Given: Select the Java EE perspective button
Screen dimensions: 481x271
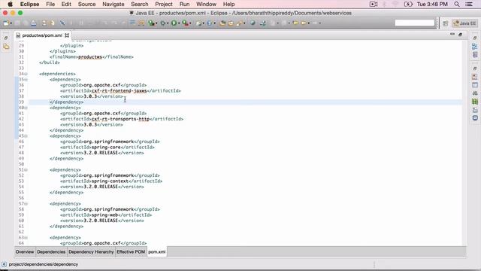Looking at the screenshot, I should point(464,23).
